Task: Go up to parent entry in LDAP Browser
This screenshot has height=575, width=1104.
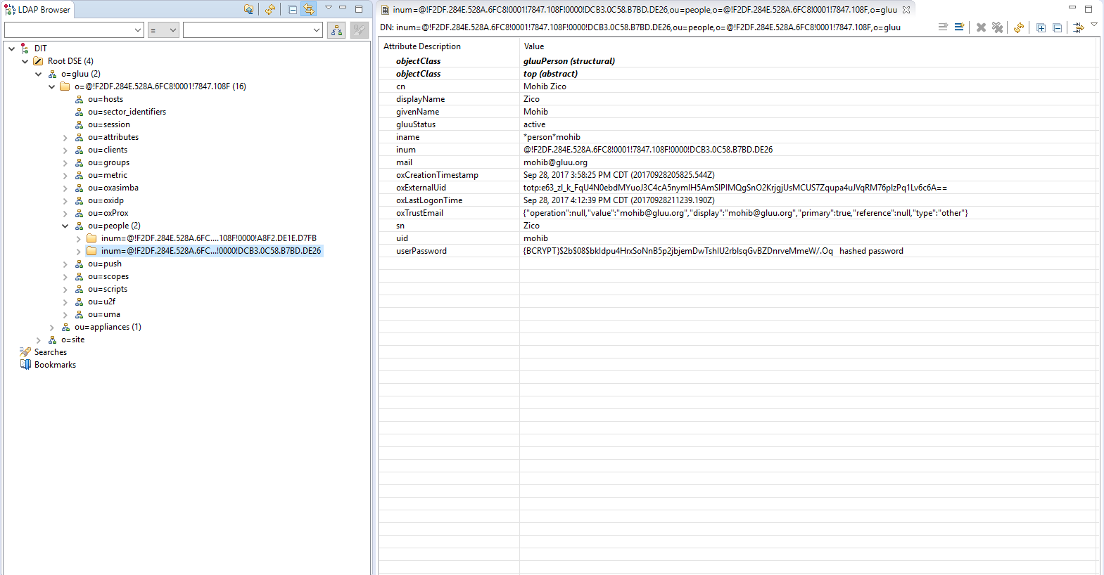Action: (x=248, y=9)
